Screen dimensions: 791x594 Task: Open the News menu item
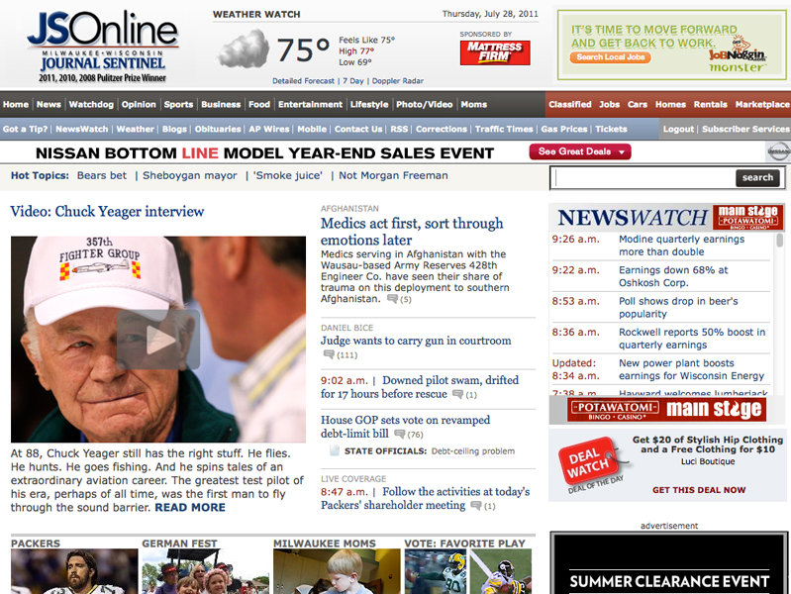pyautogui.click(x=49, y=105)
